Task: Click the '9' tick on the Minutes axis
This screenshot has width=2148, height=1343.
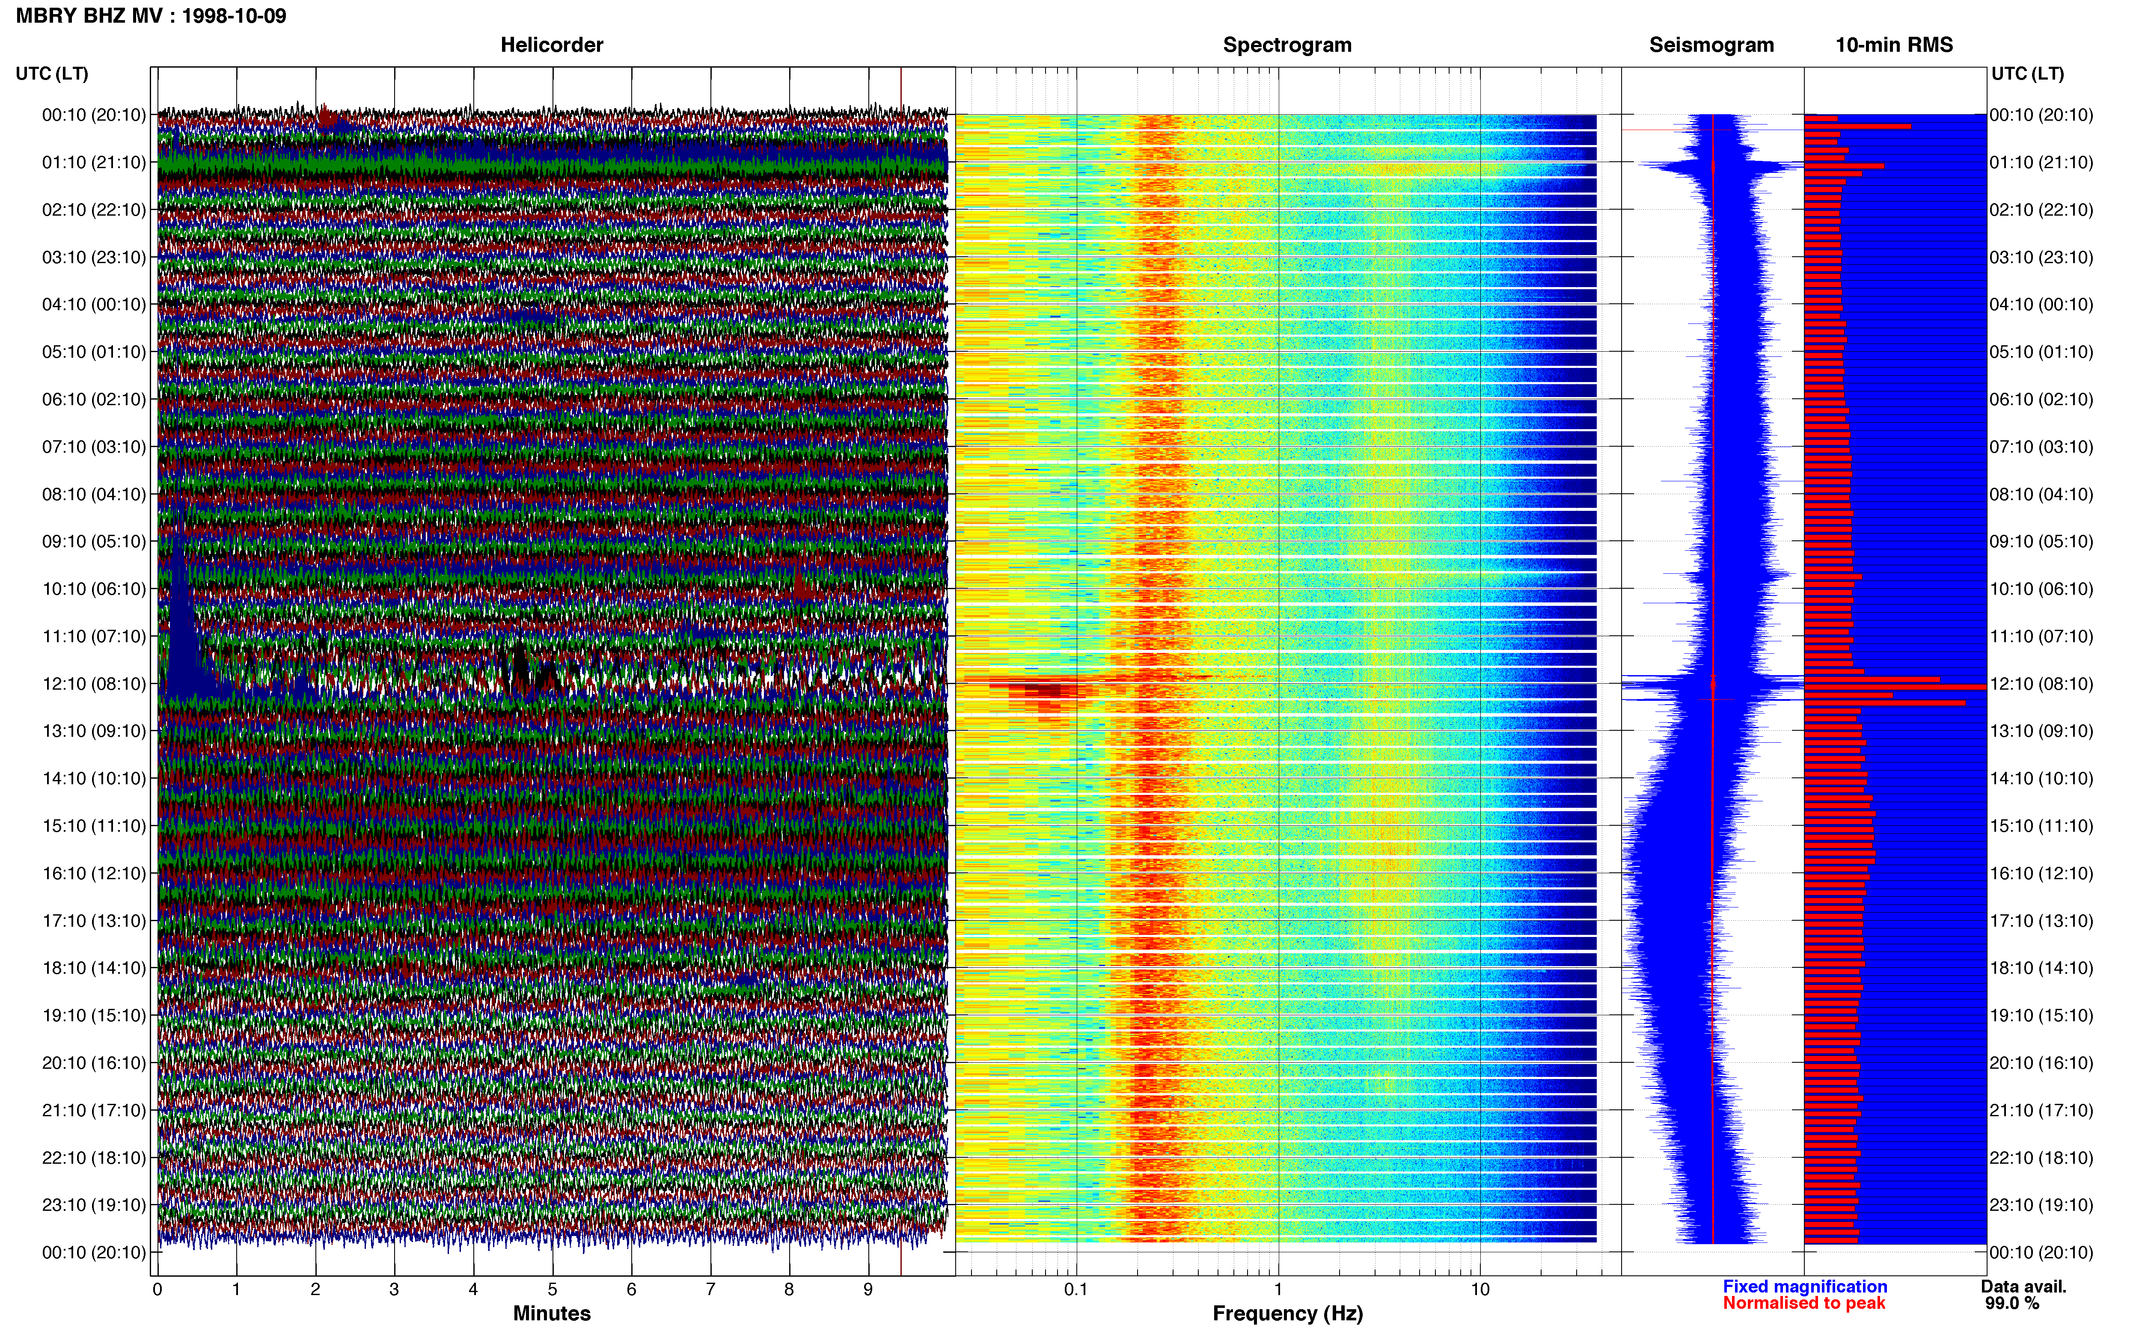Action: pos(868,1290)
